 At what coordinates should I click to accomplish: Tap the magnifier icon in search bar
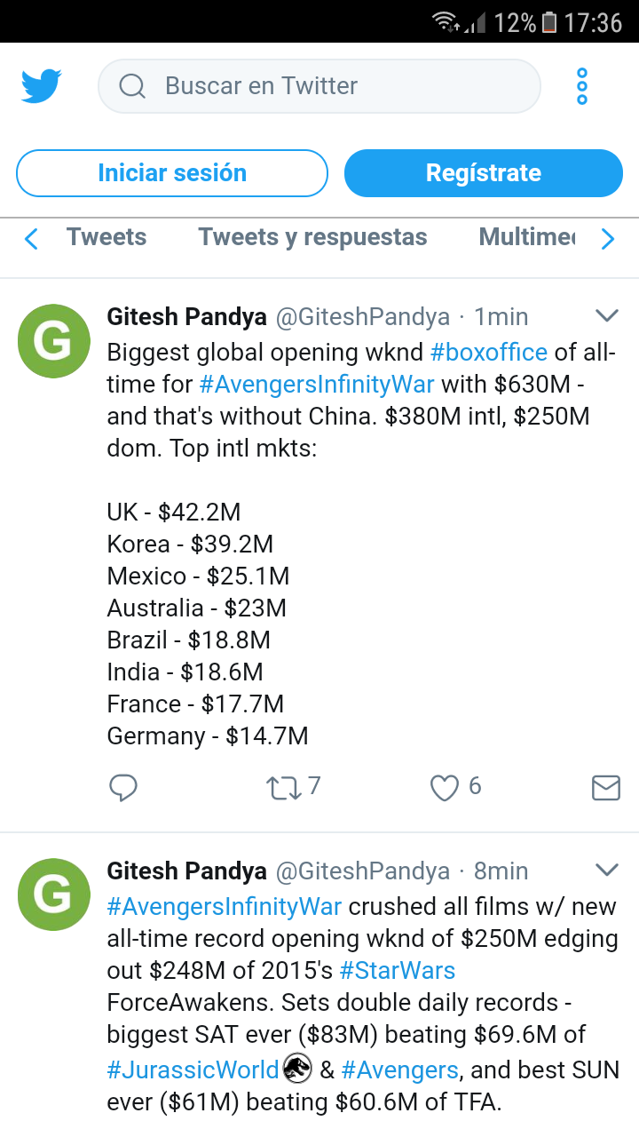[x=132, y=86]
